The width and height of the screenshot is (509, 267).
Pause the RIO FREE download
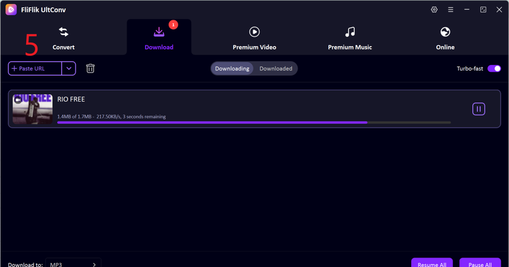(x=478, y=109)
